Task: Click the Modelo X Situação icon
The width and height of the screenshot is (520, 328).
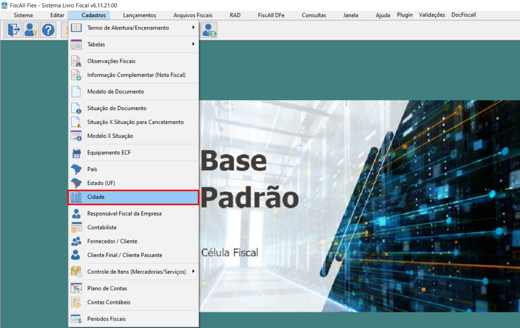Action: pyautogui.click(x=76, y=136)
